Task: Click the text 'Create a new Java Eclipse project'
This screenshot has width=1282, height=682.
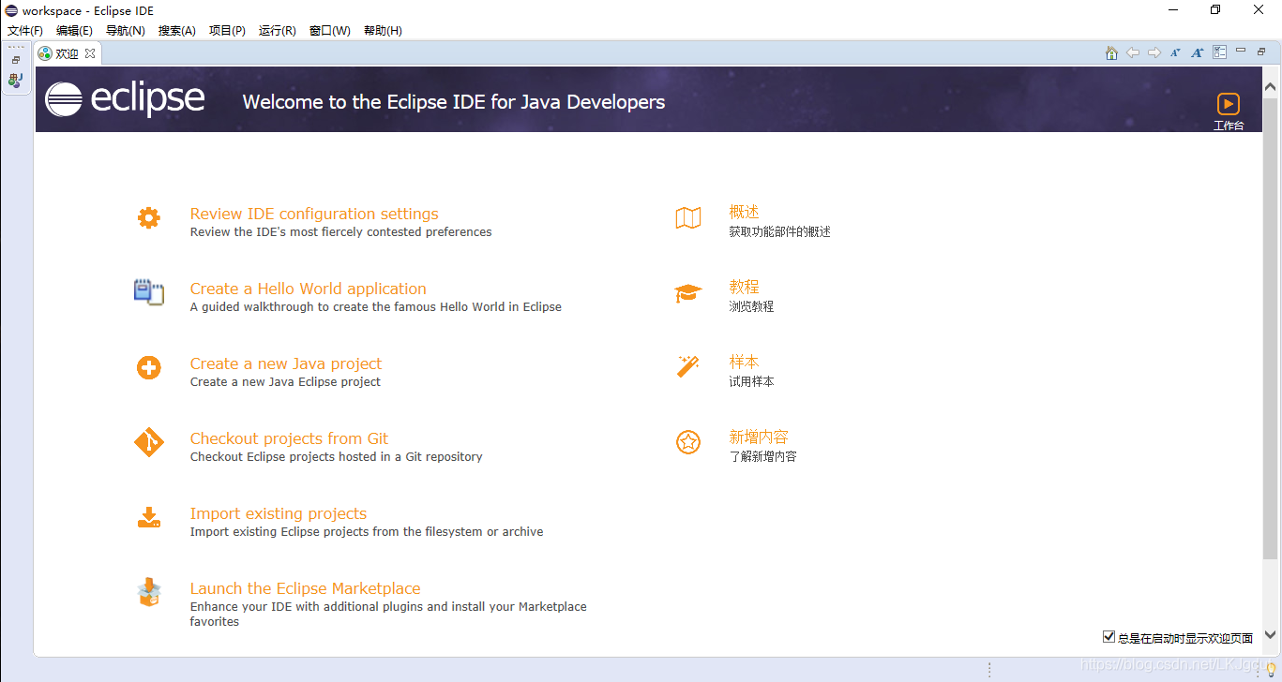Action: (x=285, y=382)
